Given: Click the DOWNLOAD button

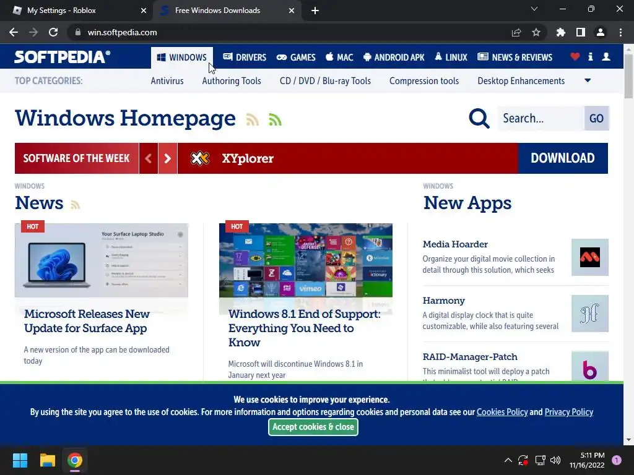Looking at the screenshot, I should pos(563,158).
